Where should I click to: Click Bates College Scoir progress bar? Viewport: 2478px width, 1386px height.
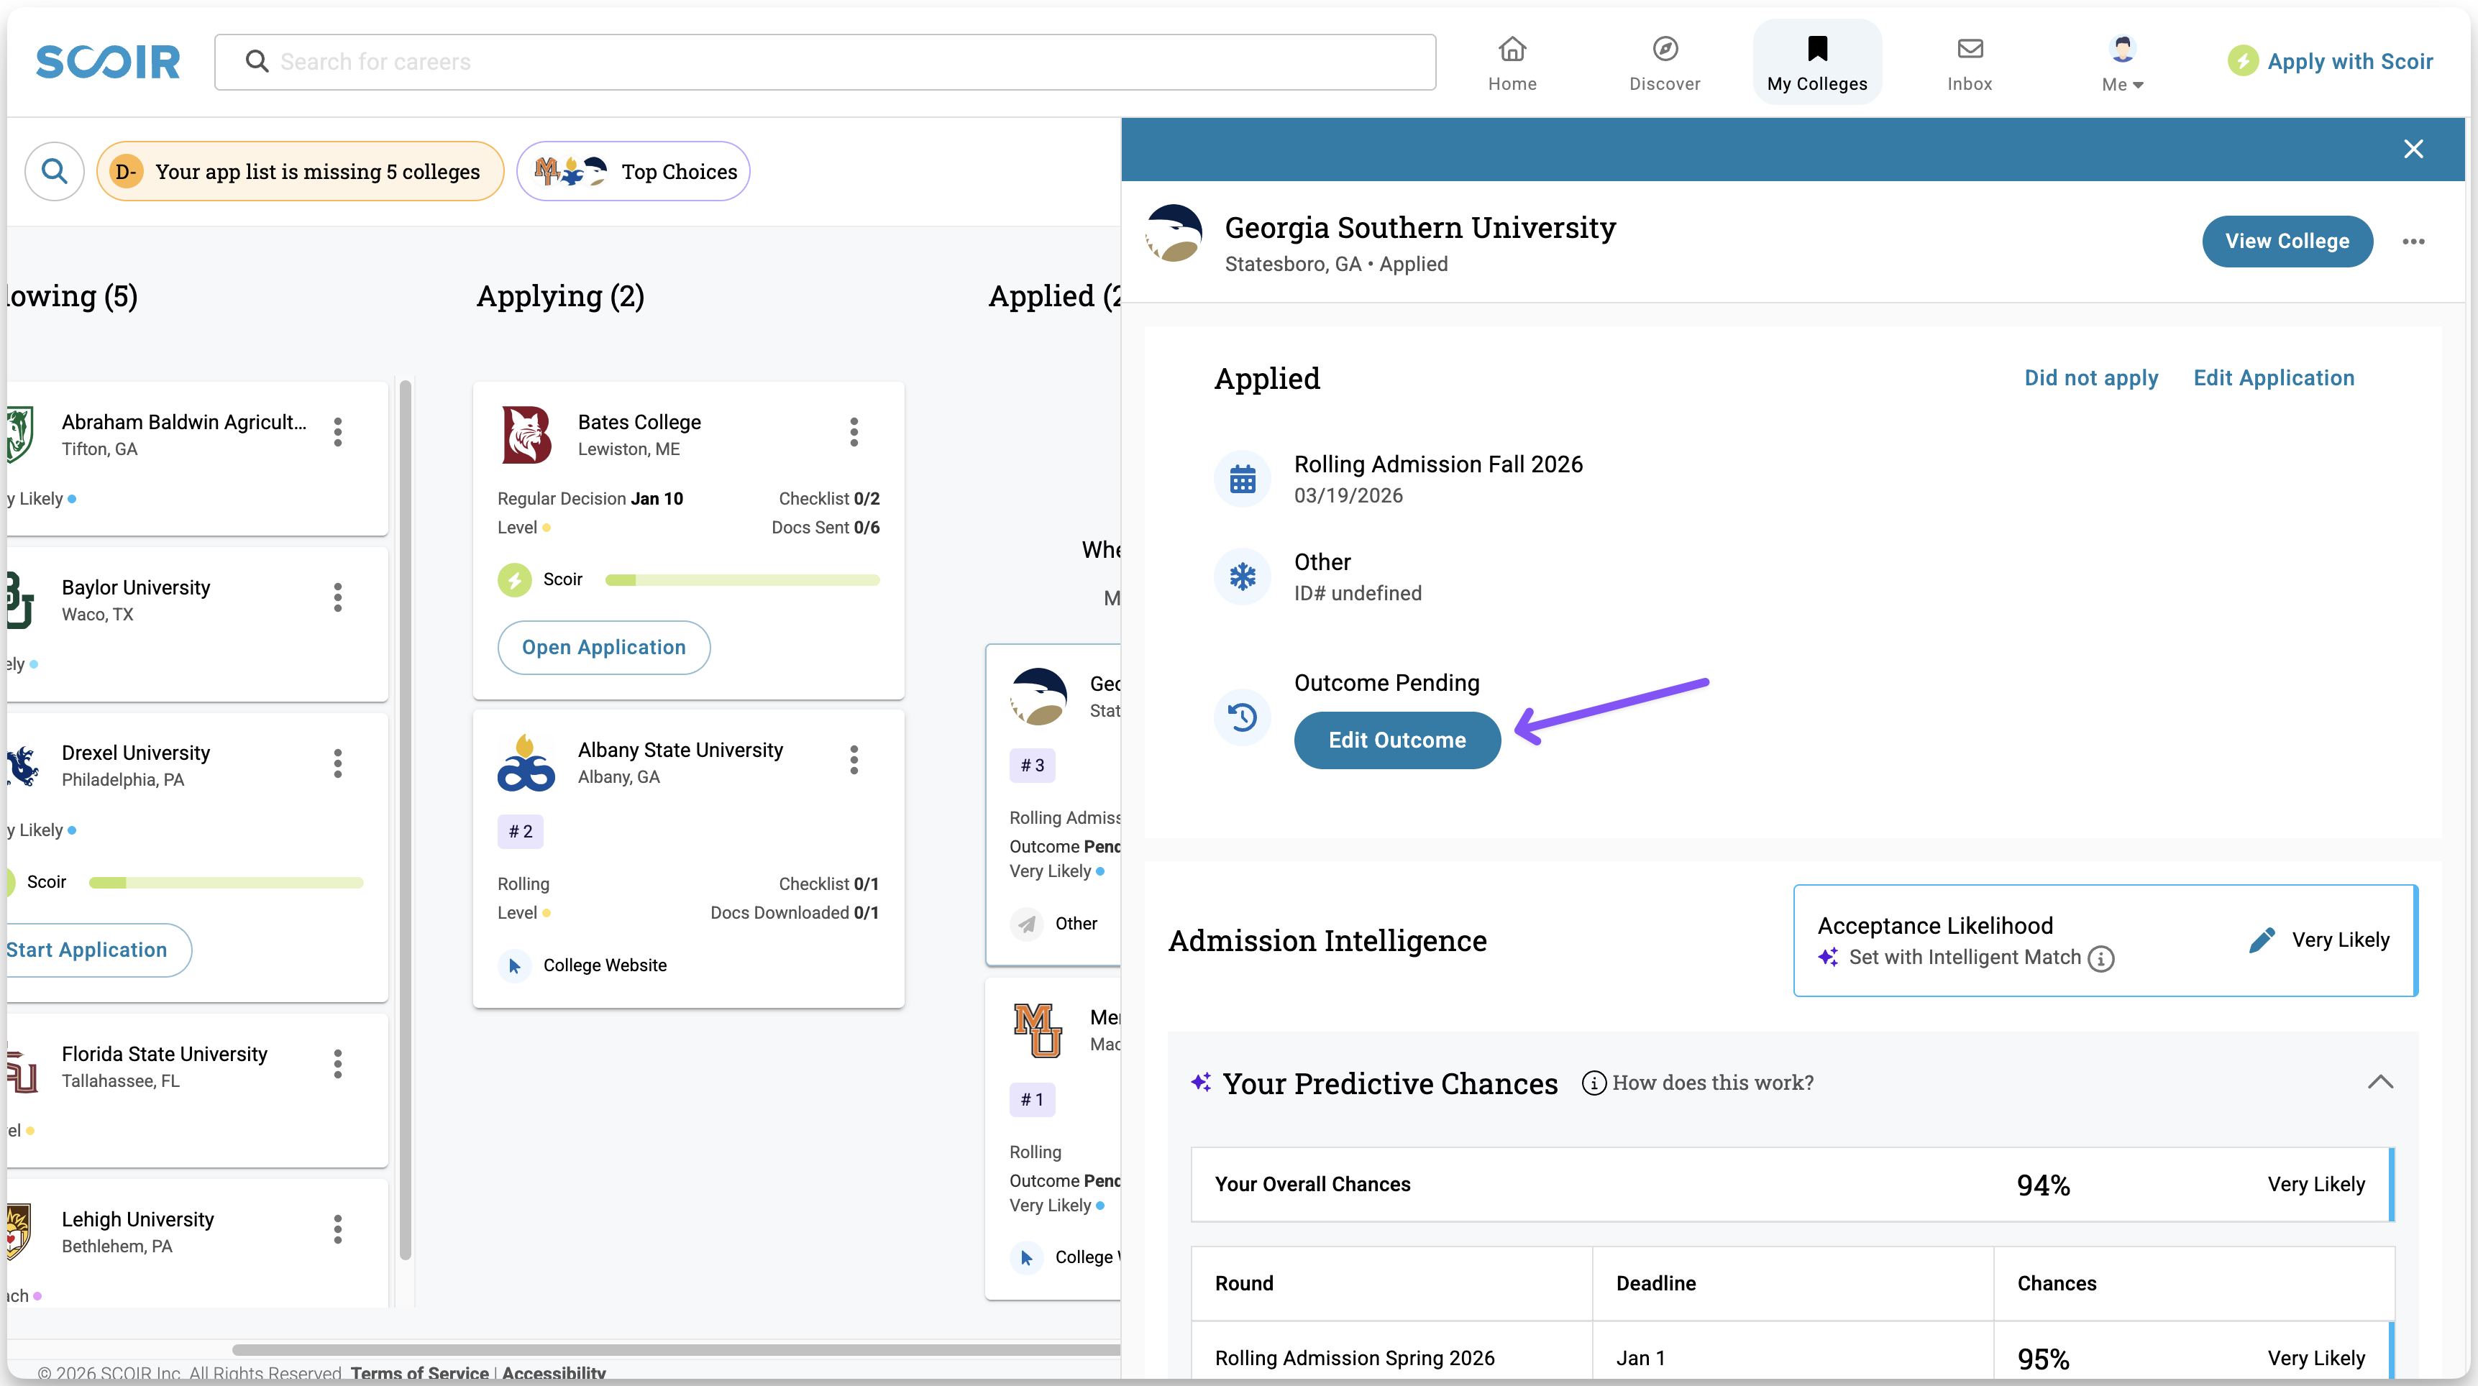point(741,580)
